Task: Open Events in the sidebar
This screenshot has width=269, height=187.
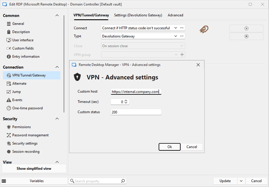Action: (18, 100)
